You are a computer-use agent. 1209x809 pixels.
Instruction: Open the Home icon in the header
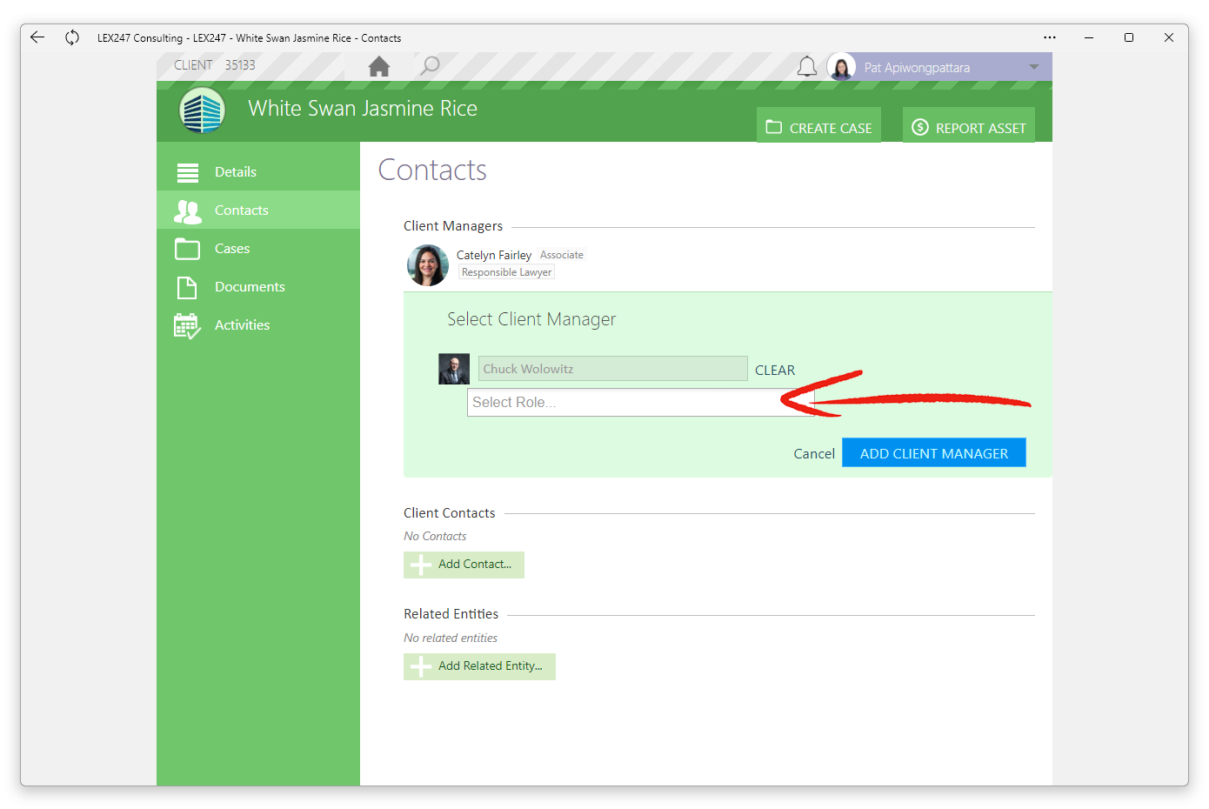379,66
